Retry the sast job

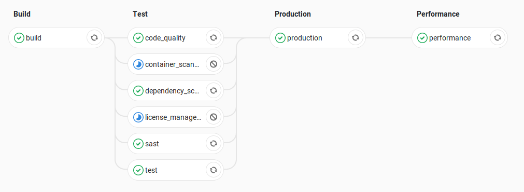pos(214,144)
